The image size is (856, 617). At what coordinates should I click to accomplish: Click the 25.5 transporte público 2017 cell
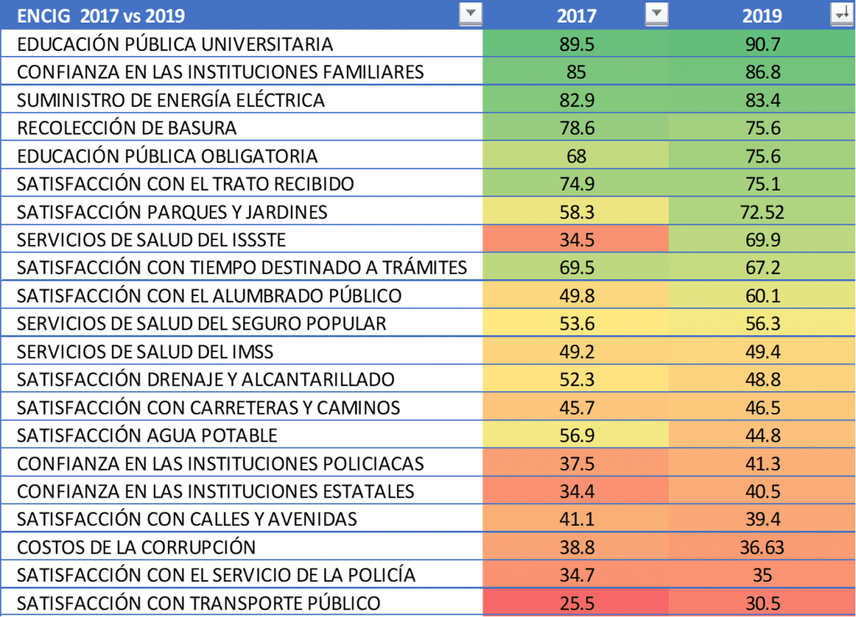click(576, 603)
